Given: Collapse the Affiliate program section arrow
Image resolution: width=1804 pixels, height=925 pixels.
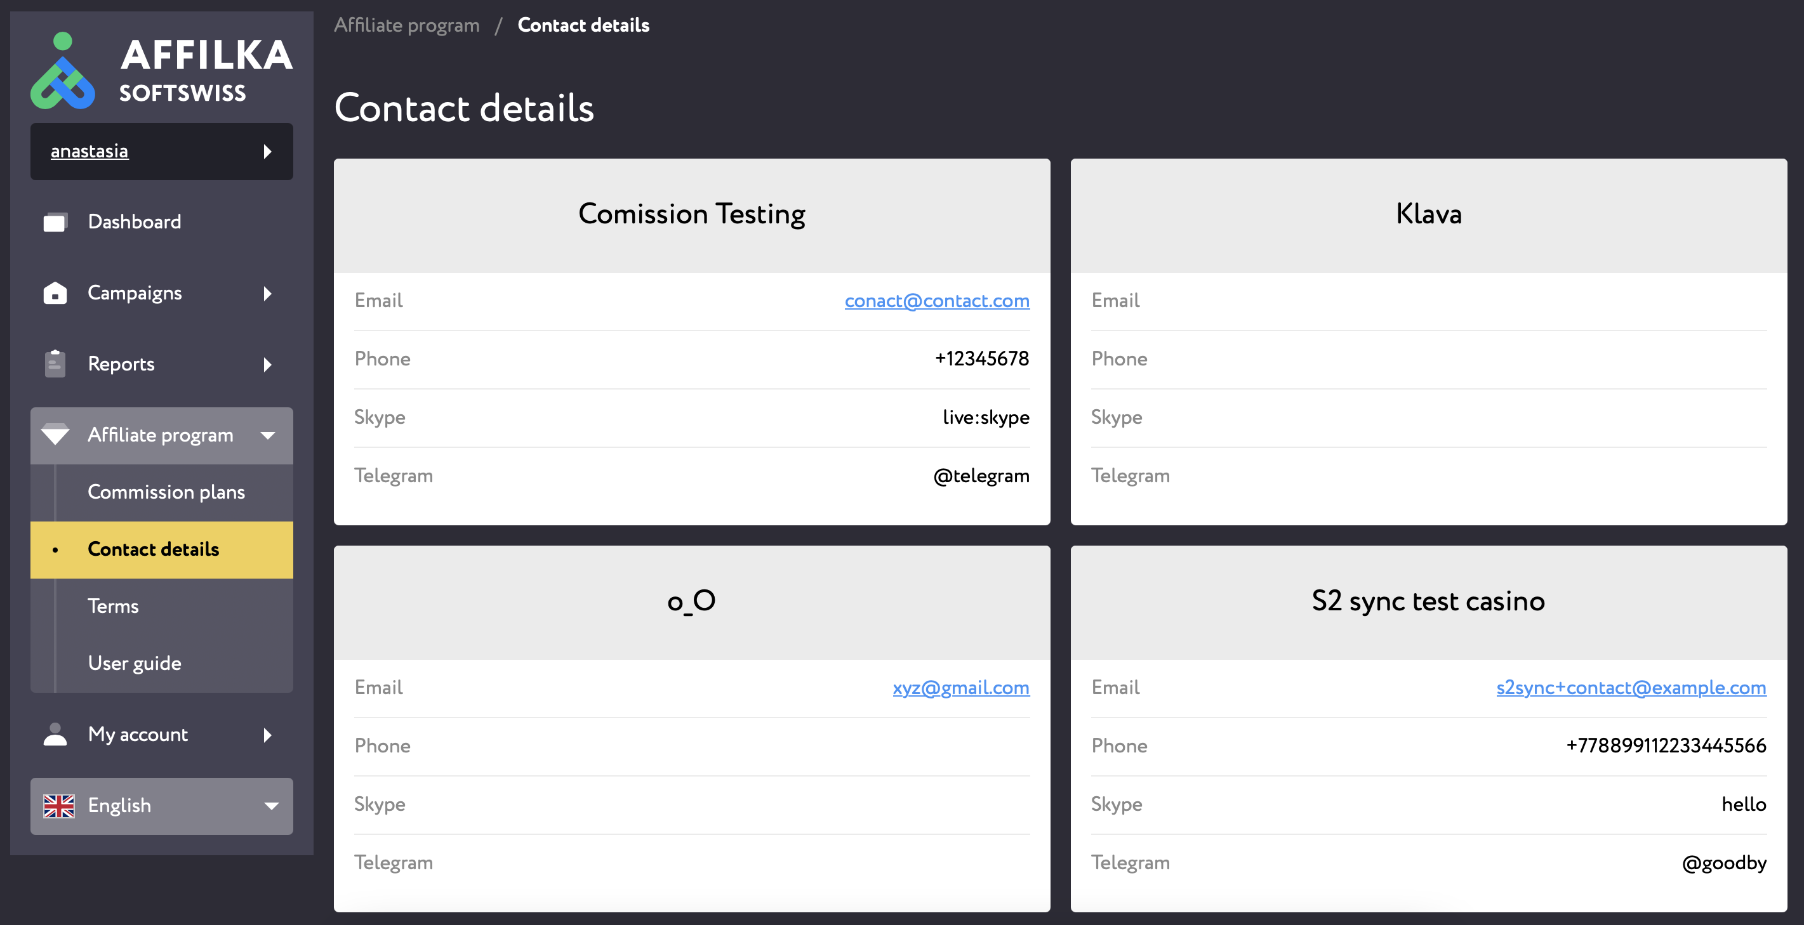Looking at the screenshot, I should pos(267,435).
